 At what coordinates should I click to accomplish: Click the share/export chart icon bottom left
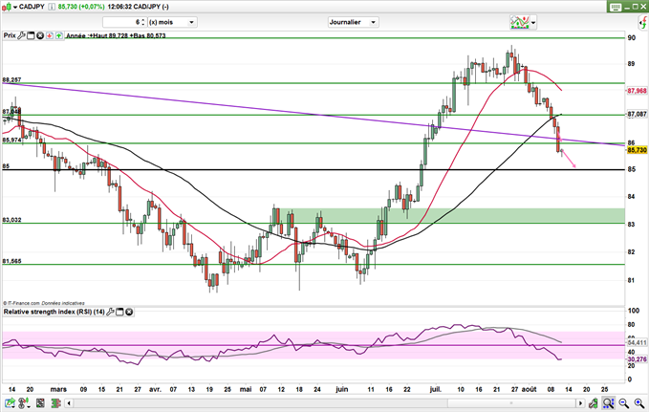10,402
